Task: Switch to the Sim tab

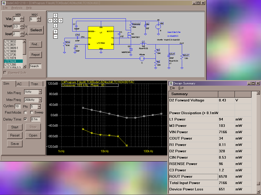Action: tap(8, 83)
